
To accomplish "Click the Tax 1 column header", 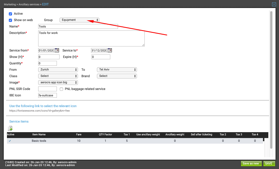I will coord(127,135).
